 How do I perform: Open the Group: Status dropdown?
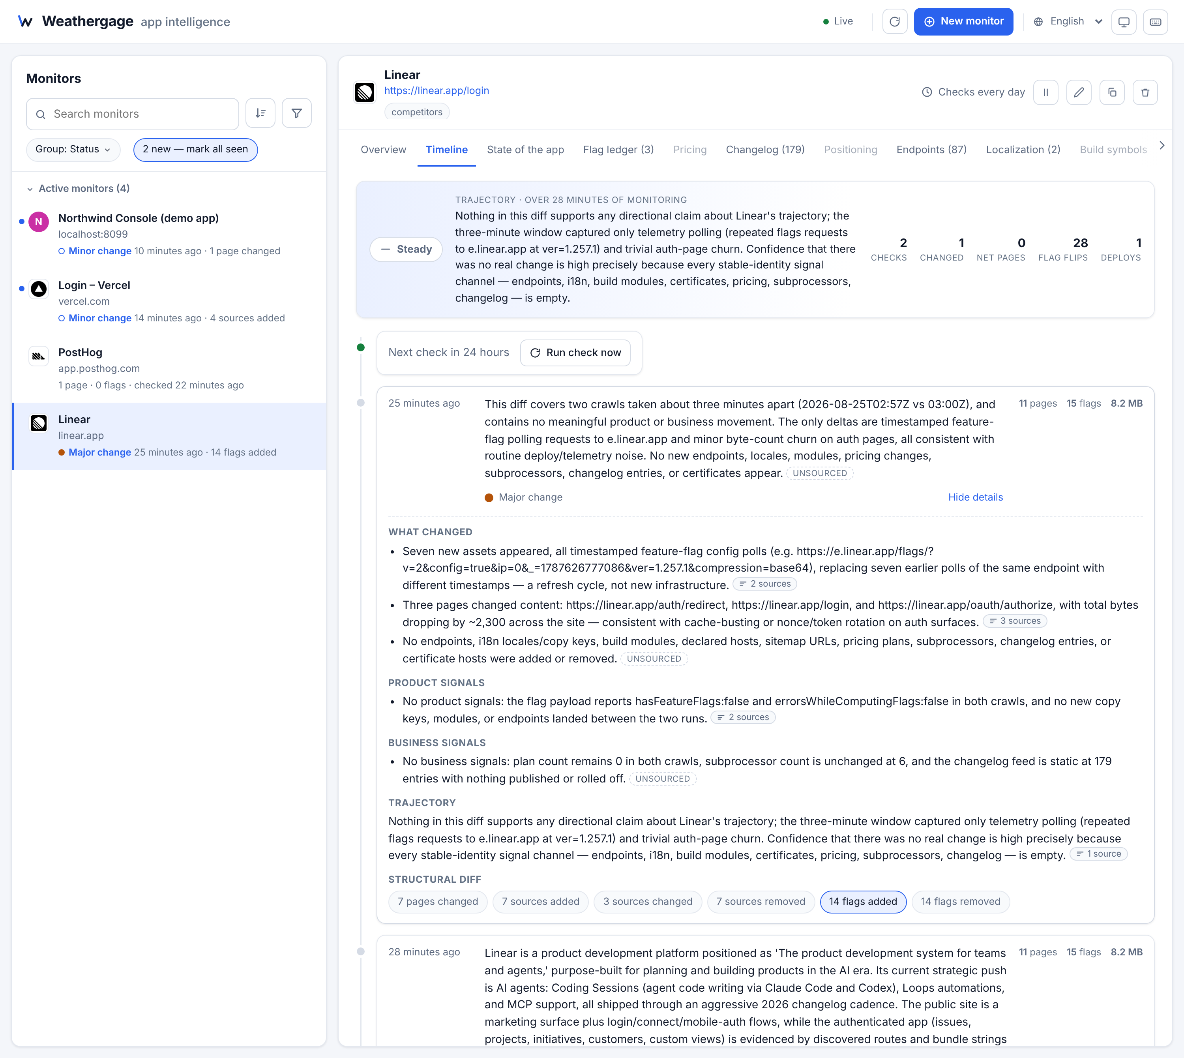[73, 149]
